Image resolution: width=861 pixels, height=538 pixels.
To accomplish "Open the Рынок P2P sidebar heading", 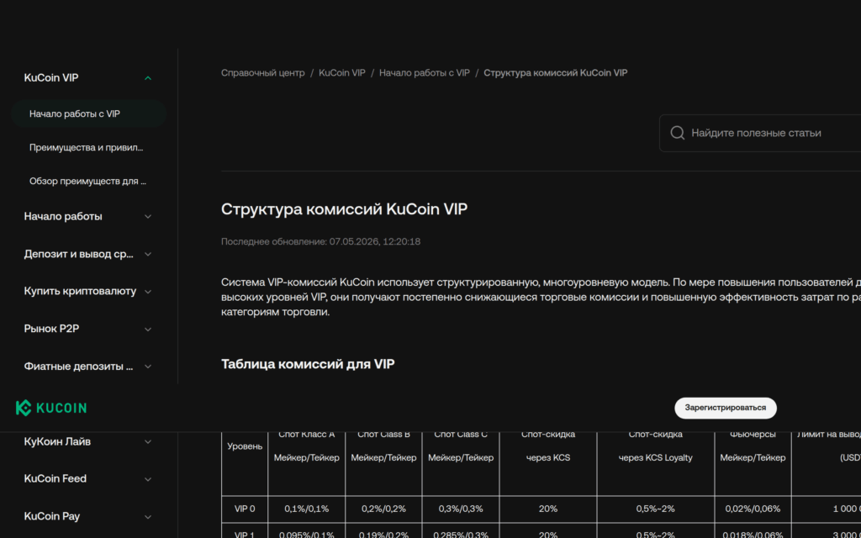I will point(51,329).
